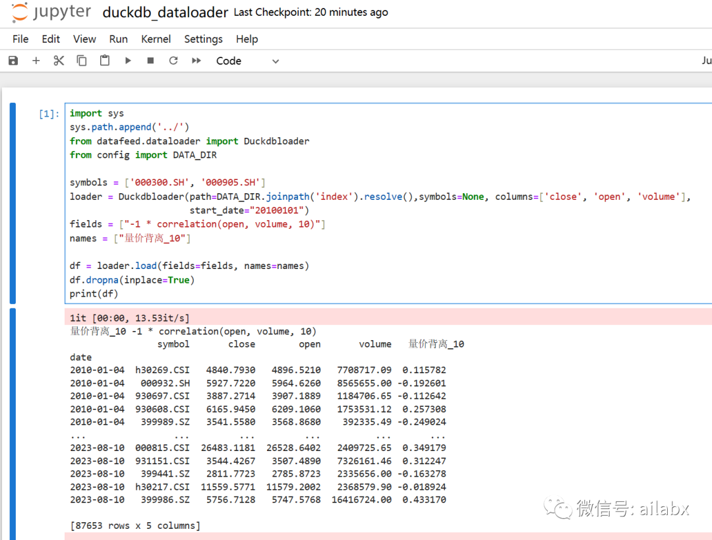The image size is (712, 540).
Task: Restart kernel and run all cells
Action: [x=196, y=61]
